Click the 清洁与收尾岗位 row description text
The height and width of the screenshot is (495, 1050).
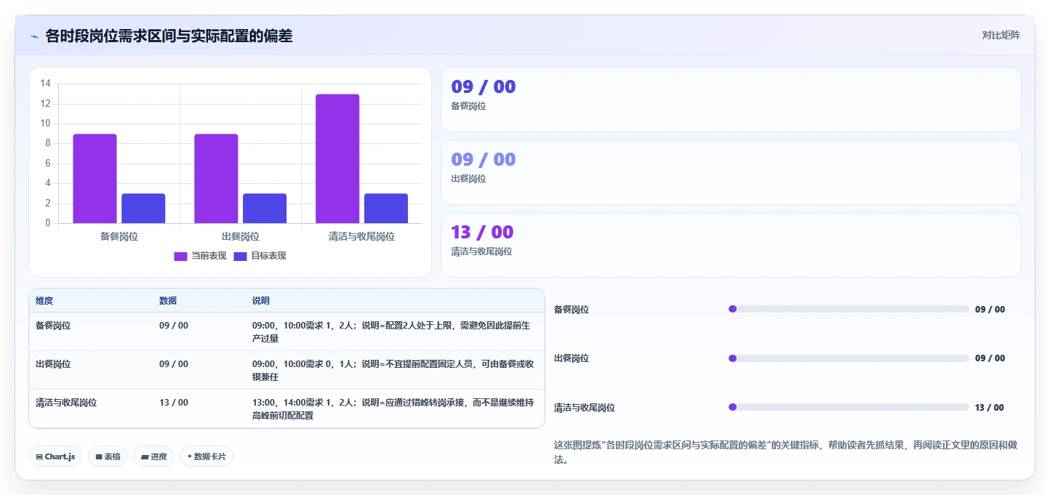tap(394, 409)
